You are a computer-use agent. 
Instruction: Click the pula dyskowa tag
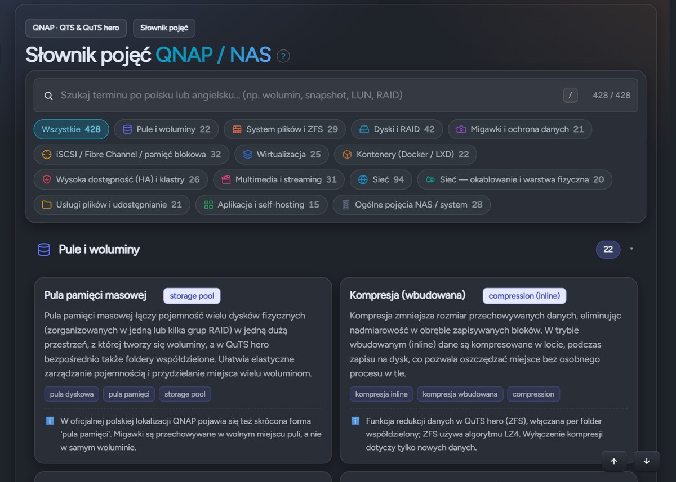[72, 394]
